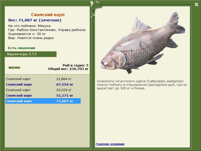Screen dimensions: 201x151
Task: Click the Siamese carp fish picture
Action: coord(143,43)
